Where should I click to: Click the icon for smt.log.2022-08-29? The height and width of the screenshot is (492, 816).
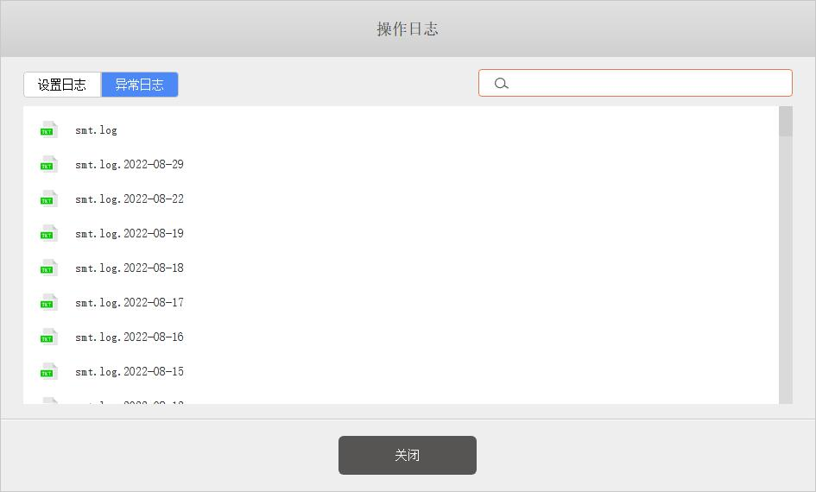[x=48, y=164]
